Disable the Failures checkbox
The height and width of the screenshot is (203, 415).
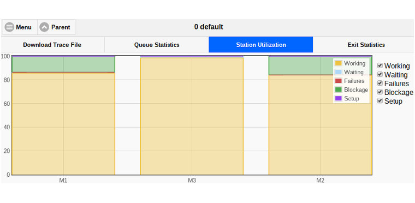[380, 83]
